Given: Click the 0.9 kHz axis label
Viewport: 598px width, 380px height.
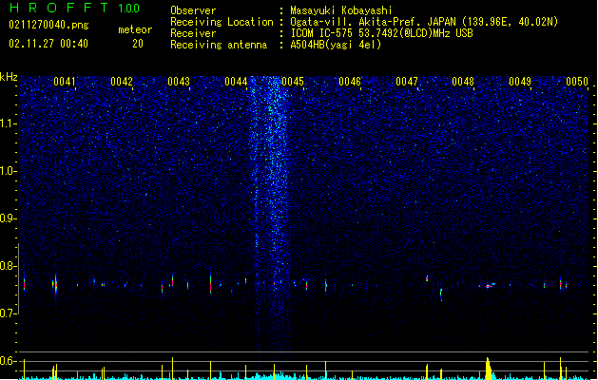Looking at the screenshot, I should [8, 218].
